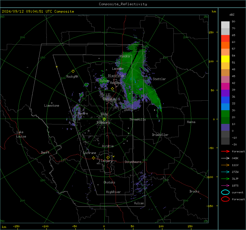Screen dimensions: 246x230
Task: Click the Ponoka city label
Action: click(x=125, y=56)
